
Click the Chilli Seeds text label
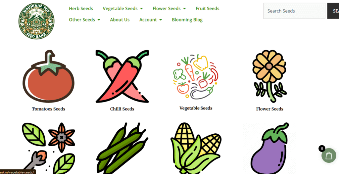tap(122, 109)
